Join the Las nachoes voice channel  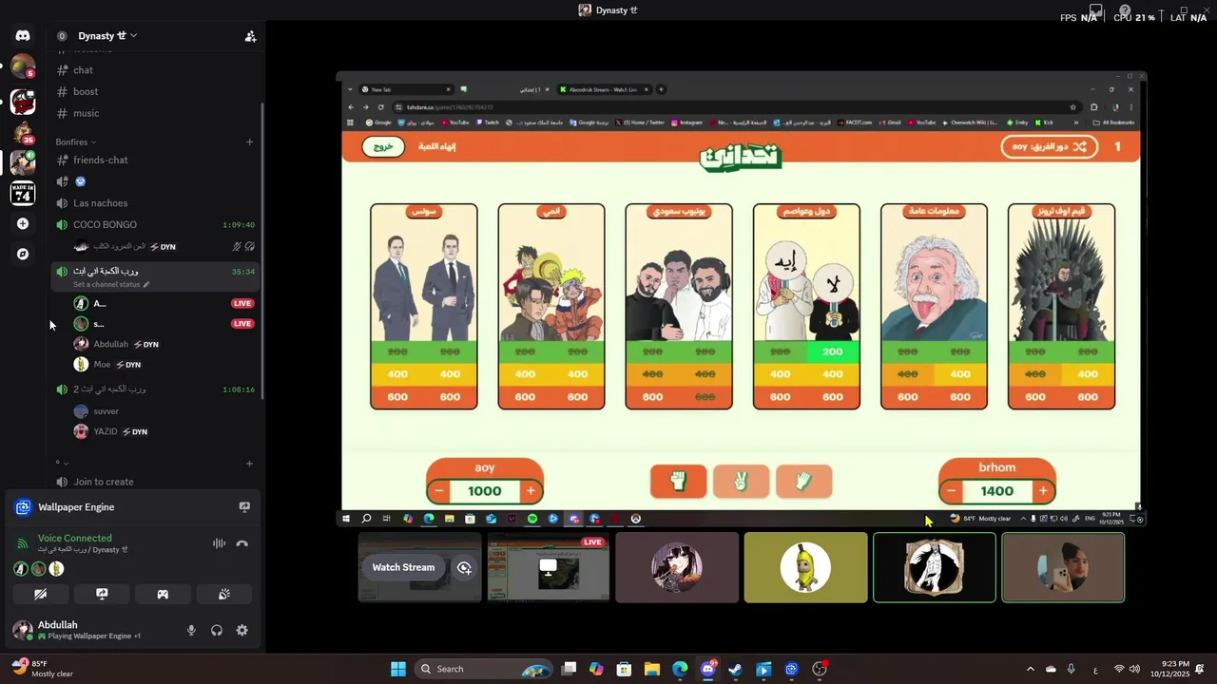pos(157,203)
